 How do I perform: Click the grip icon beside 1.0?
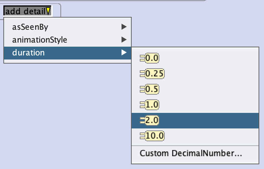[142, 105]
